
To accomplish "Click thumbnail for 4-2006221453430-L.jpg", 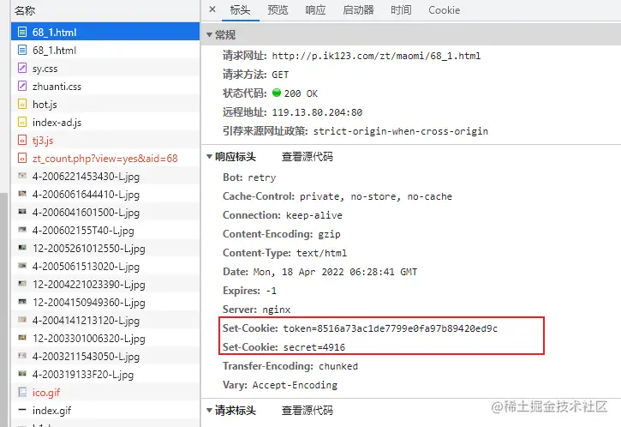I will [22, 175].
